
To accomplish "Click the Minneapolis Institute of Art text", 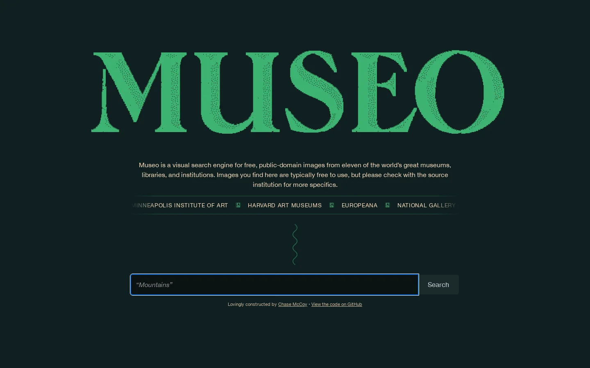I will tap(180, 205).
